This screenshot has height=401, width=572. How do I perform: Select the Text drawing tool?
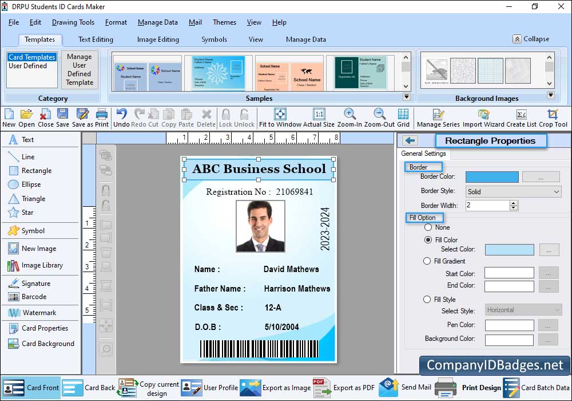click(x=21, y=140)
